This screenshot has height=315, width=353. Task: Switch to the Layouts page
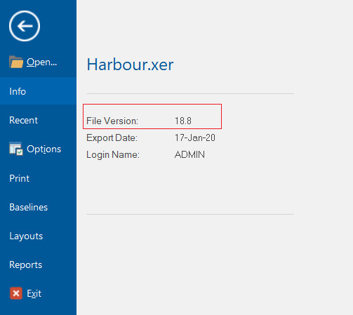[26, 236]
